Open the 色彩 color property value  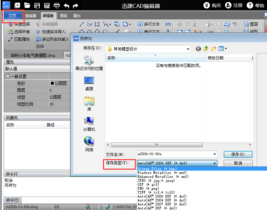tap(60, 83)
